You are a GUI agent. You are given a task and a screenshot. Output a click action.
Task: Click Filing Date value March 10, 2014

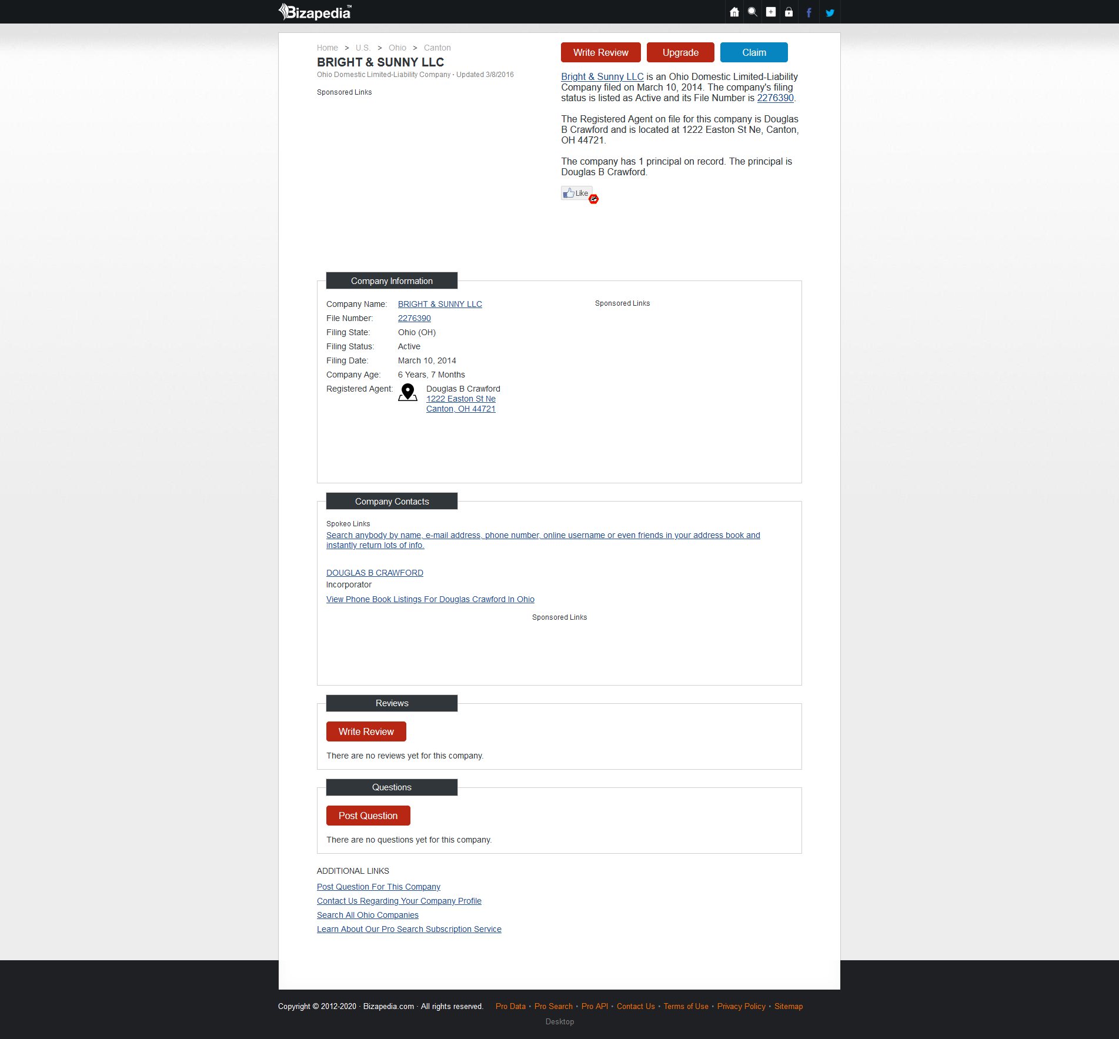(427, 360)
